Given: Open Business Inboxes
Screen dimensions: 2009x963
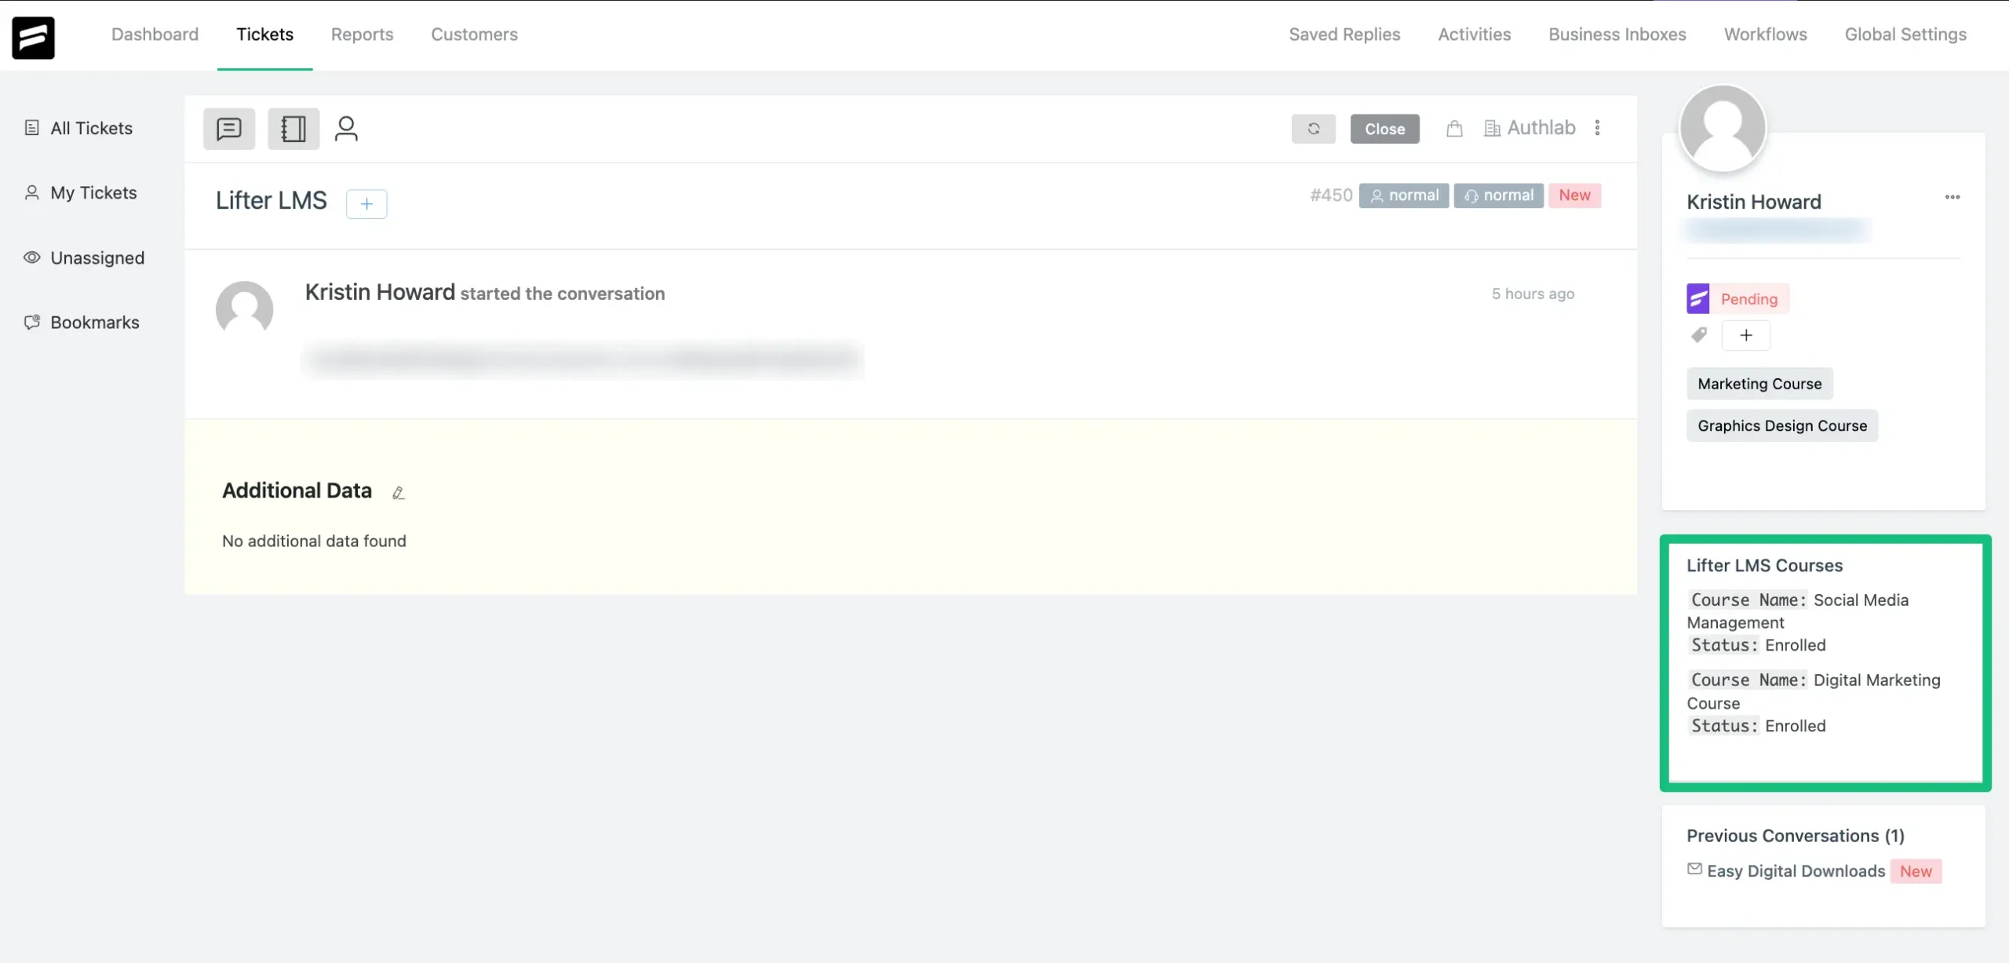Looking at the screenshot, I should point(1617,35).
